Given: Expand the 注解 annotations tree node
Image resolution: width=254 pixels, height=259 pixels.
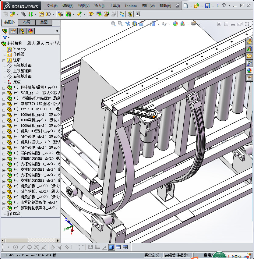Looking at the screenshot, I should coord(4,60).
